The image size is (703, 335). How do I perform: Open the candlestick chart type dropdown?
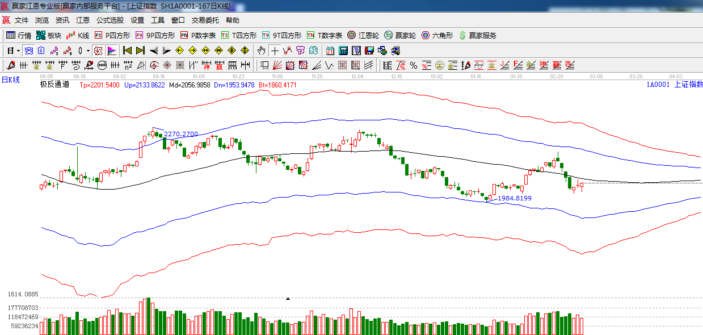(x=88, y=51)
